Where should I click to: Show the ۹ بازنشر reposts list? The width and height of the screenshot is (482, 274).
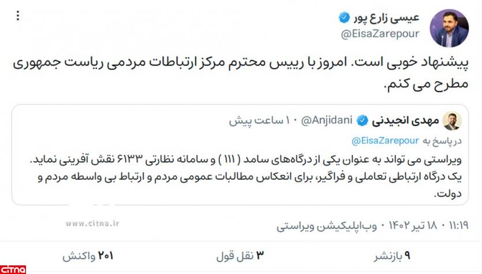390,255
